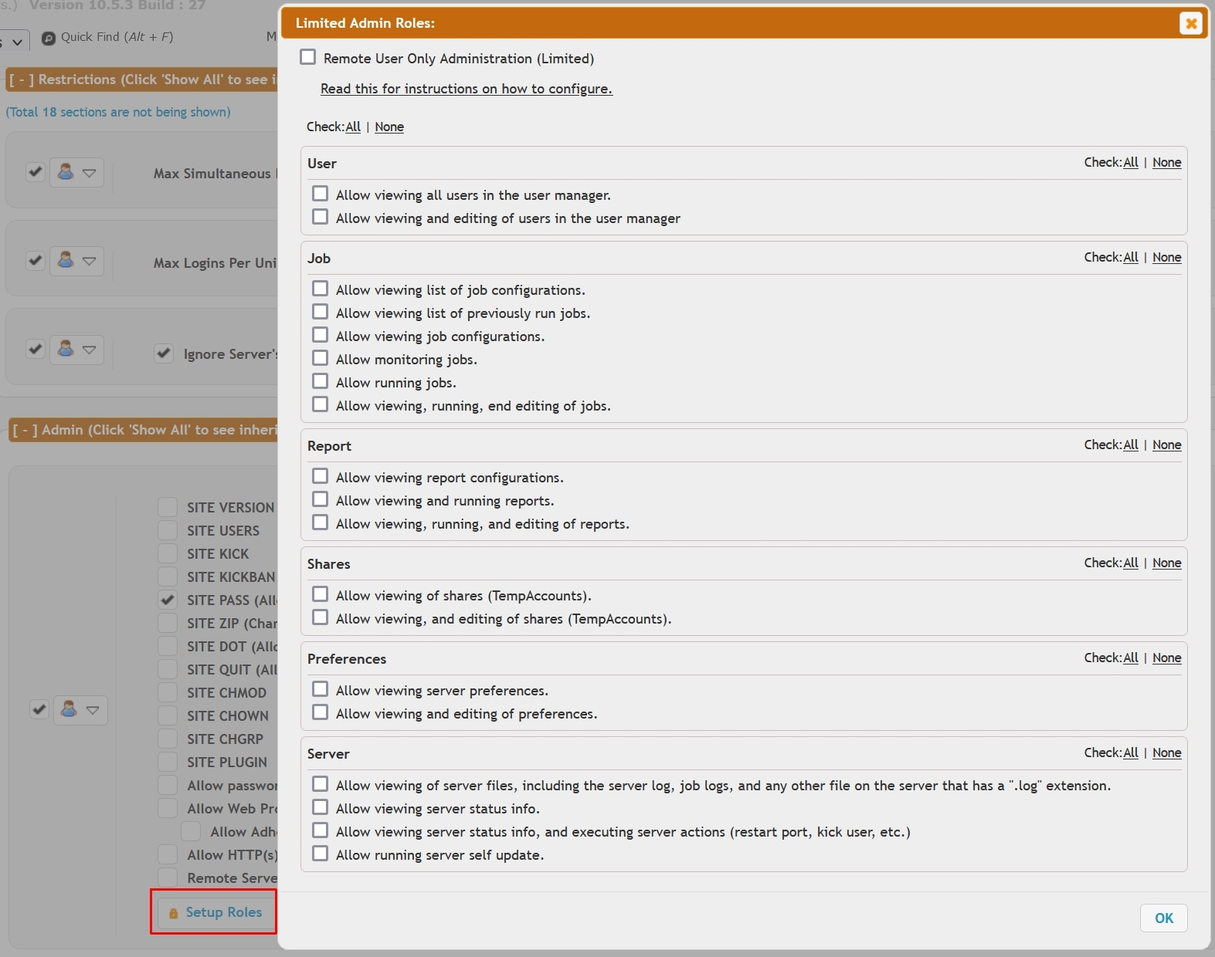Open dropdown arrow beside Max Logins Per user icon

click(90, 261)
